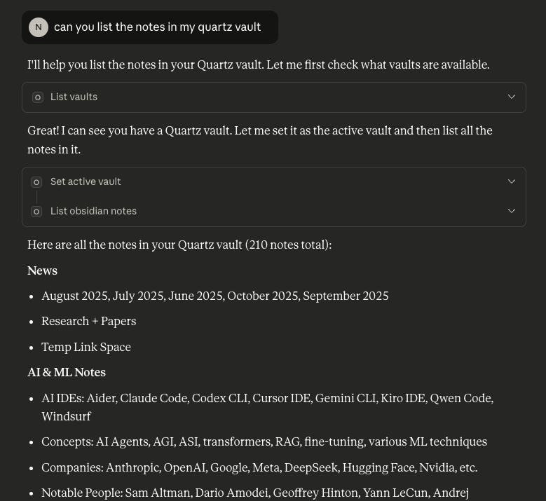The height and width of the screenshot is (501, 546).
Task: Click the Notable People bullet line
Action: pos(254,493)
